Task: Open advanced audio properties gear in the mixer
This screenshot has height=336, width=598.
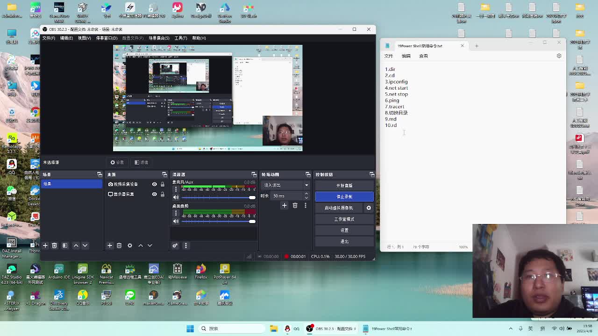Action: pyautogui.click(x=175, y=245)
